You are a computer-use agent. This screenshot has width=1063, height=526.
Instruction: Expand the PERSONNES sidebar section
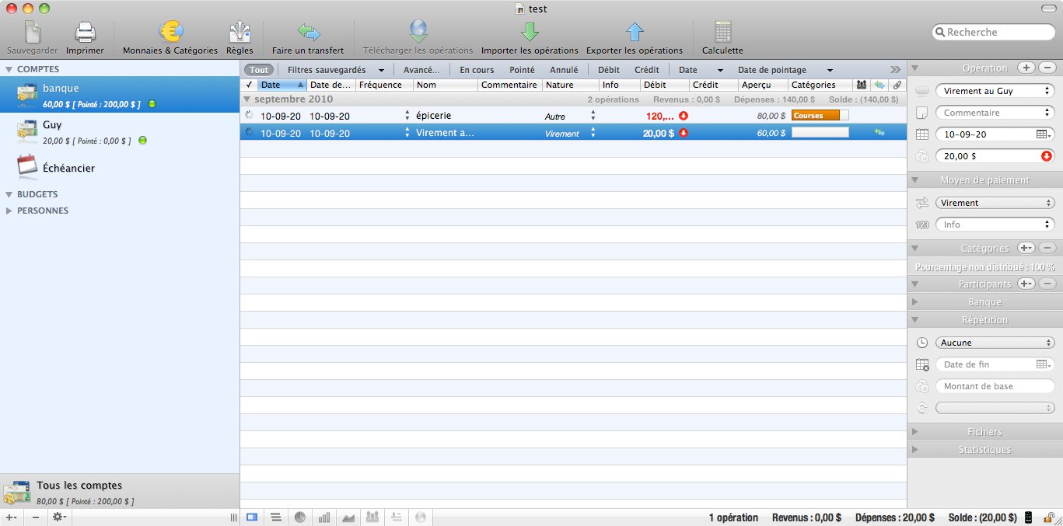[9, 211]
